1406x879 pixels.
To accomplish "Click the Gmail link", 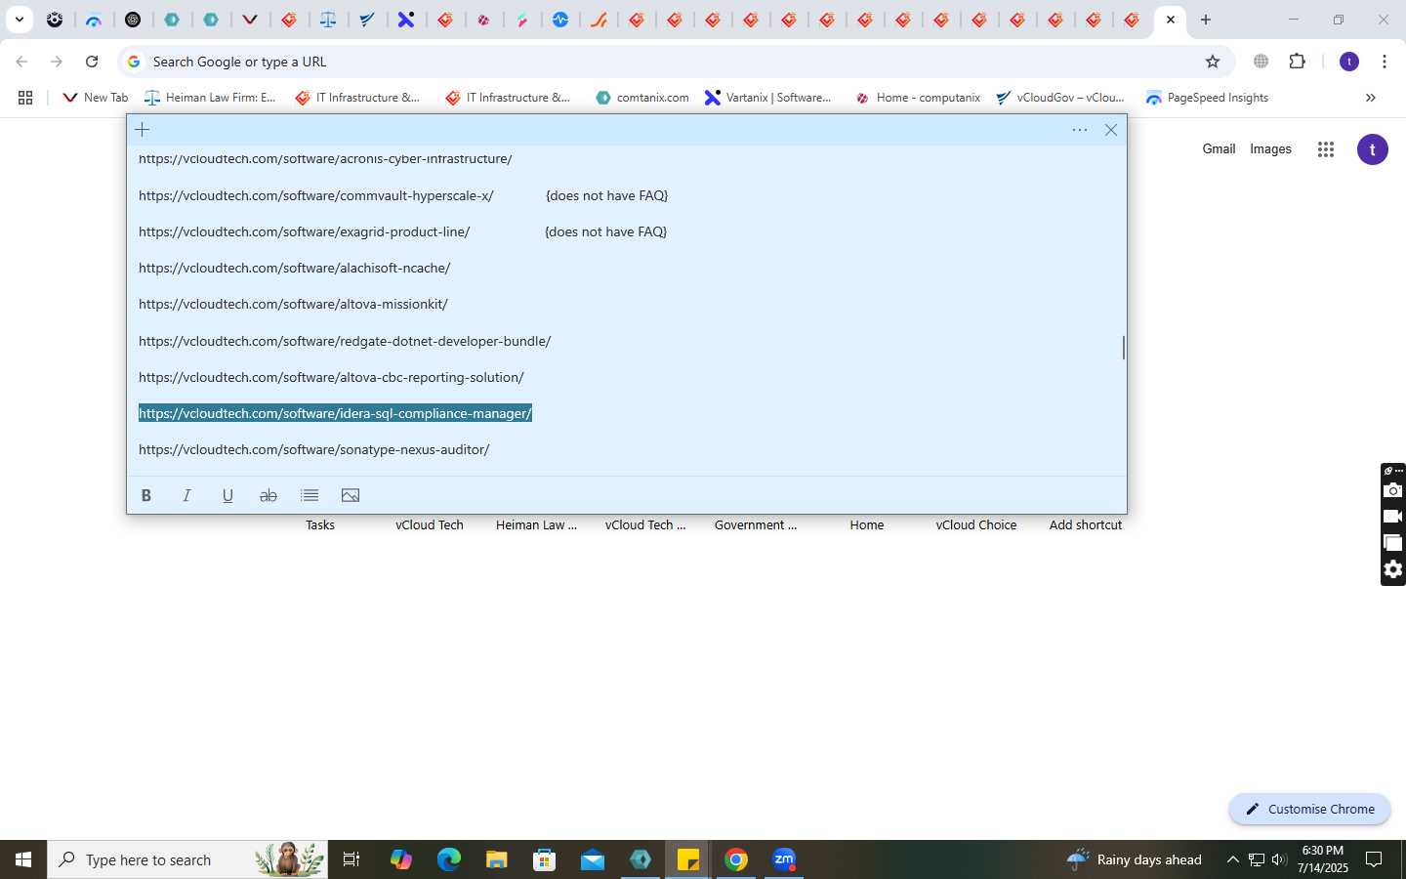I will click(1219, 149).
